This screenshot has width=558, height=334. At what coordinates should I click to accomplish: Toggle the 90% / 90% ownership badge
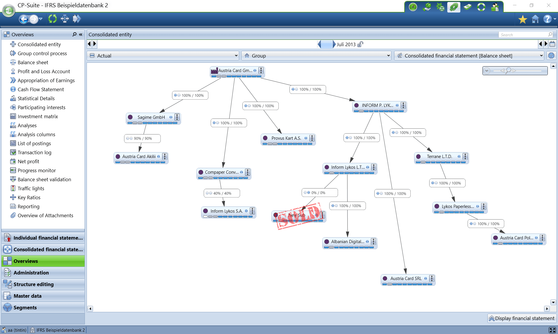142,139
